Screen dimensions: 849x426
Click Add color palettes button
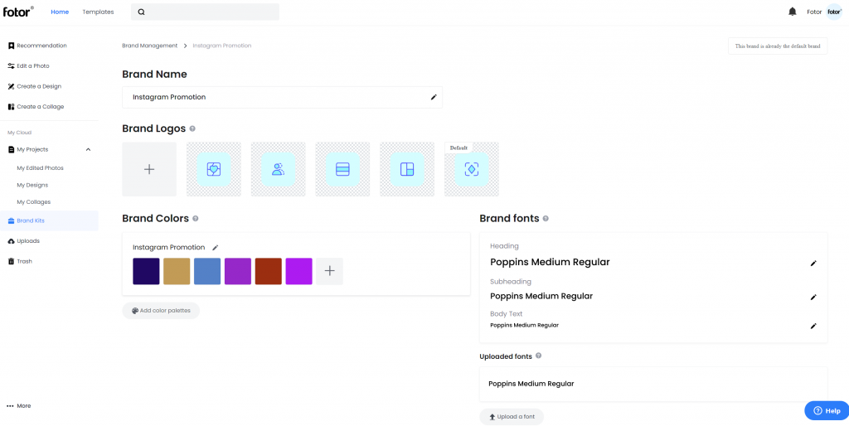pos(161,311)
